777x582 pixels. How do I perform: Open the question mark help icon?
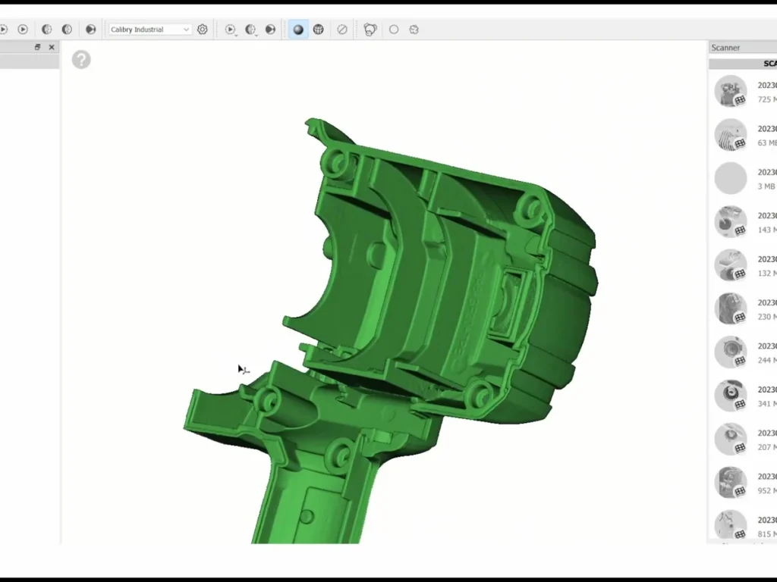pyautogui.click(x=81, y=60)
